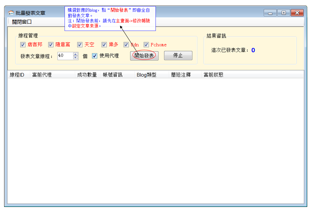The image size is (311, 210).
Task: Toggle the Udn checkbox
Action: (x=126, y=45)
